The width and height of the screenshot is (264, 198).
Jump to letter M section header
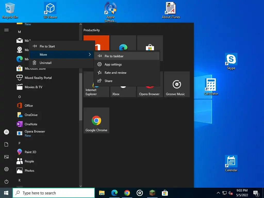(x=19, y=32)
